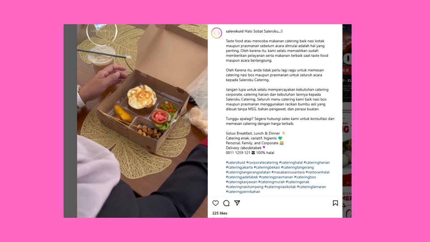430x242 pixels.
Task: Open the #cateringprasmanan hashtag
Action: point(276,177)
